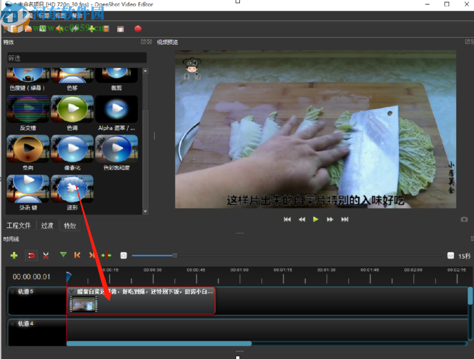Float the 特效 panel
The height and width of the screenshot is (359, 474).
pyautogui.click(x=143, y=42)
